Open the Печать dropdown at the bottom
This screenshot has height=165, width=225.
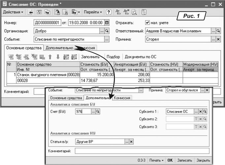pos(156,160)
